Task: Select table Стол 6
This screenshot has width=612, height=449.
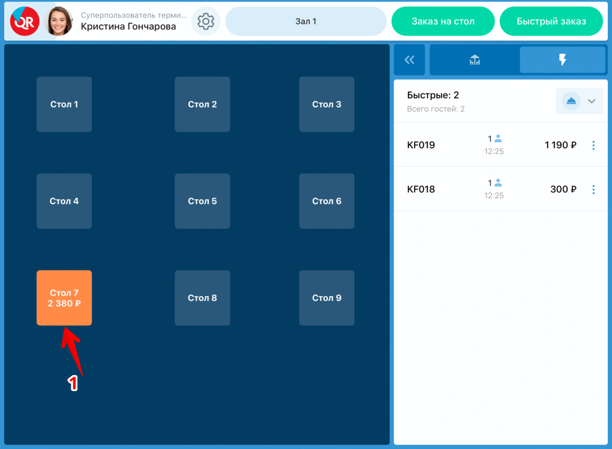Action: pyautogui.click(x=327, y=201)
